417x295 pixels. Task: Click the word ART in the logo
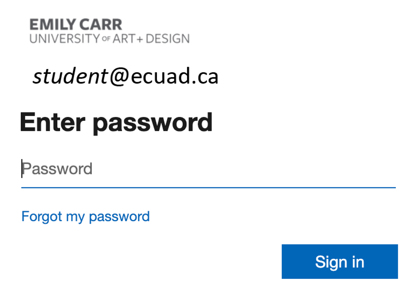click(124, 39)
